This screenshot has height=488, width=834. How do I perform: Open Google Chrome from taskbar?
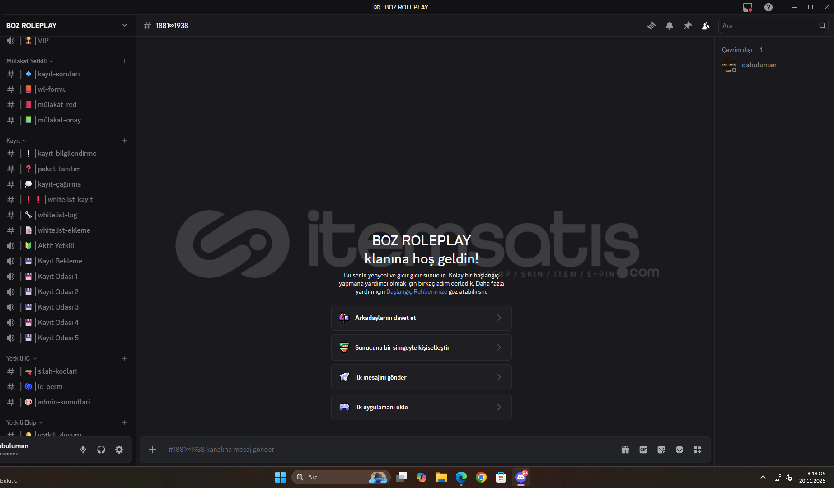481,477
